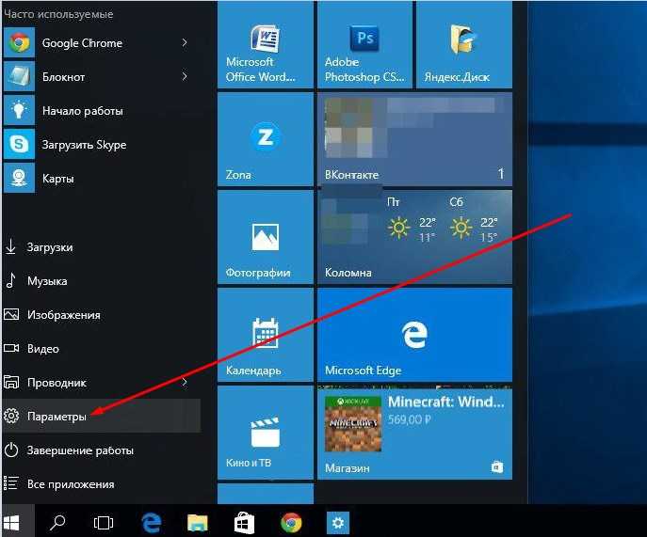Expand Блокнот recent files arrow
Image resolution: width=647 pixels, height=537 pixels.
click(185, 77)
